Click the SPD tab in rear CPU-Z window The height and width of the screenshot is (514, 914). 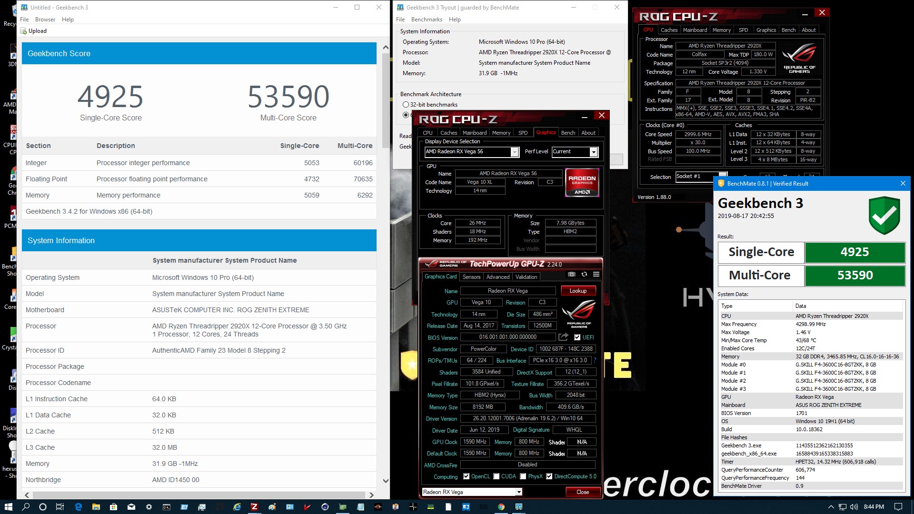pyautogui.click(x=743, y=30)
